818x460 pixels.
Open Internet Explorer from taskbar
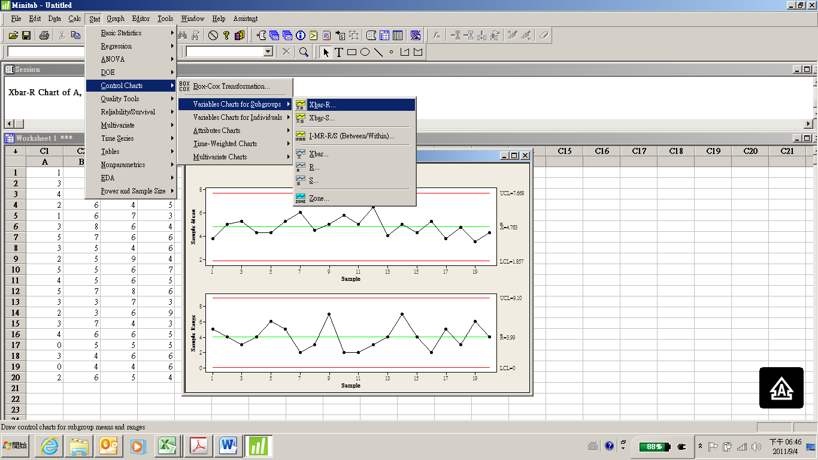click(x=50, y=446)
